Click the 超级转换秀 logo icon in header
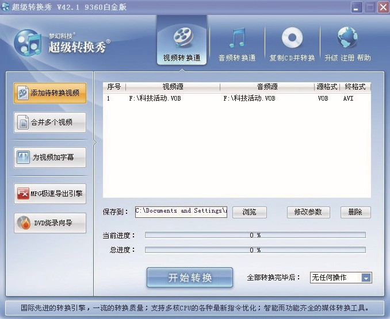The image size is (390, 319). pyautogui.click(x=28, y=43)
